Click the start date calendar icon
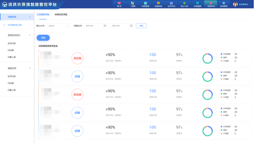 [x=105, y=26]
